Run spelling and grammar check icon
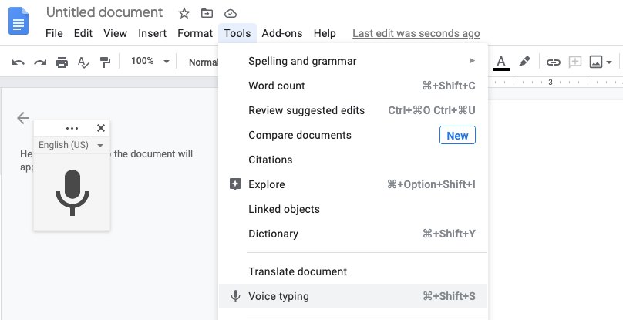 pyautogui.click(x=83, y=62)
